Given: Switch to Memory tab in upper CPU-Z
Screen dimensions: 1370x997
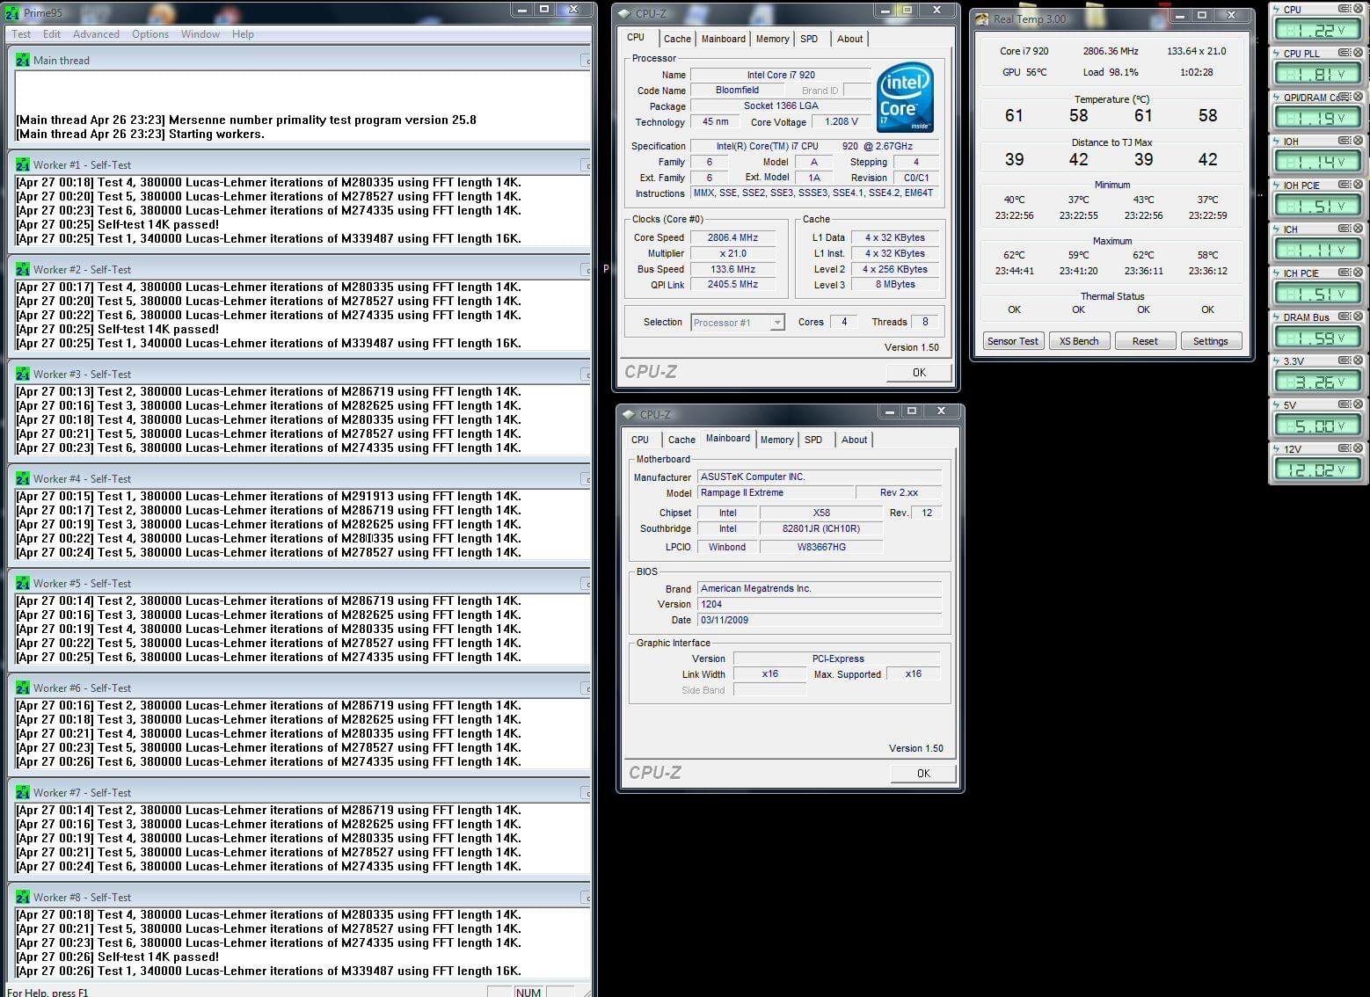Looking at the screenshot, I should tap(773, 39).
